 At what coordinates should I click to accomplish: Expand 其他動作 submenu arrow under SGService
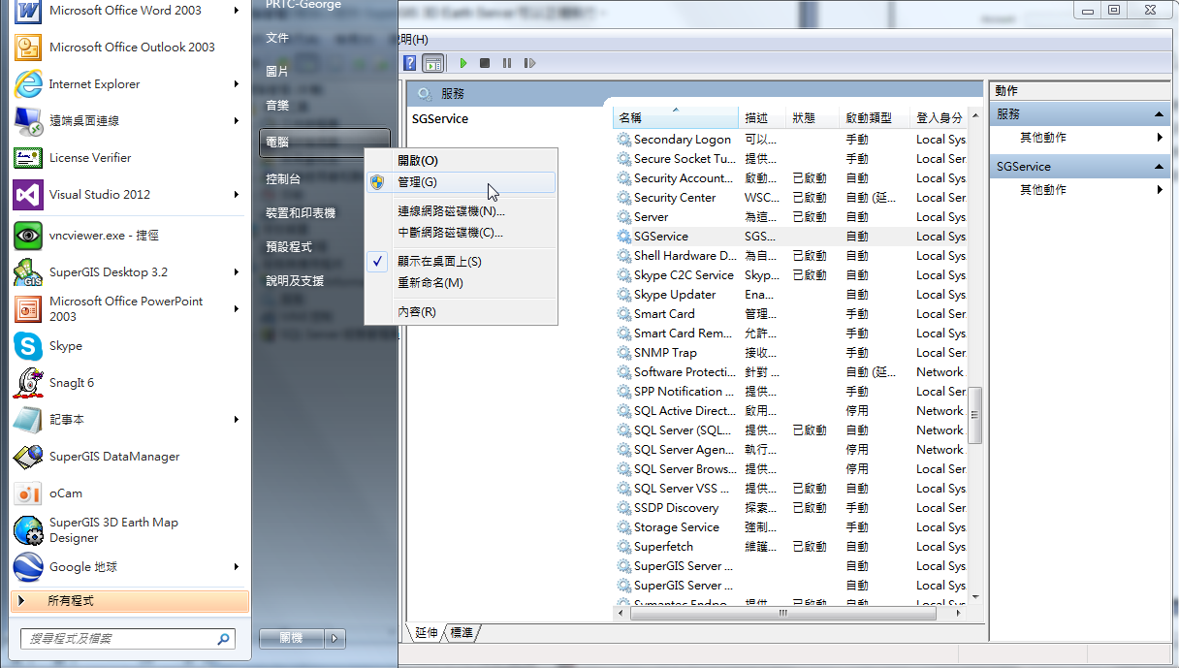[x=1160, y=190]
